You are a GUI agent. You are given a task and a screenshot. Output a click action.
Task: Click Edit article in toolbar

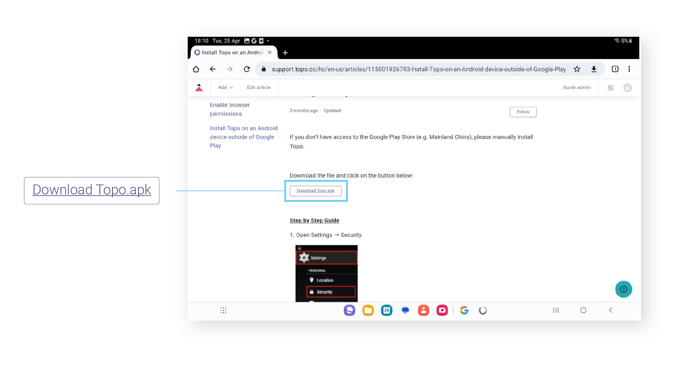pos(259,87)
